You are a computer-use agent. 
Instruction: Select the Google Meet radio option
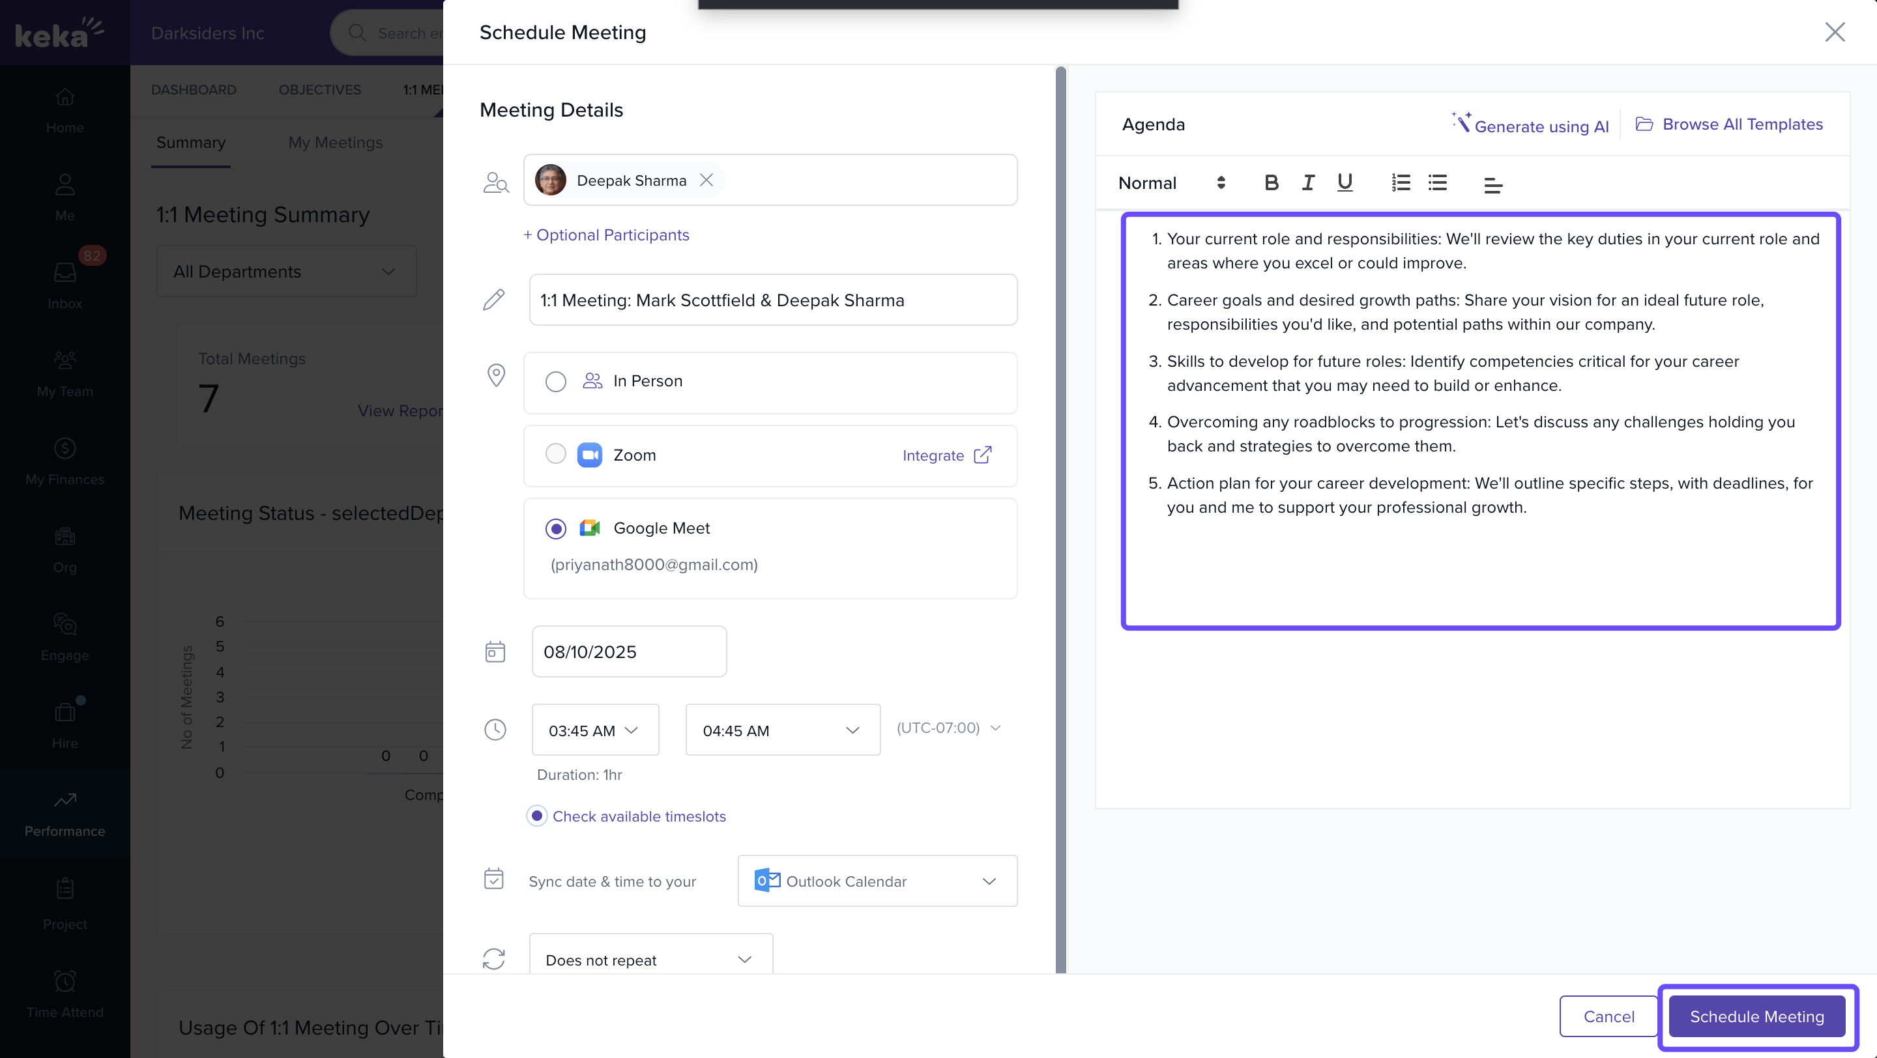tap(556, 528)
